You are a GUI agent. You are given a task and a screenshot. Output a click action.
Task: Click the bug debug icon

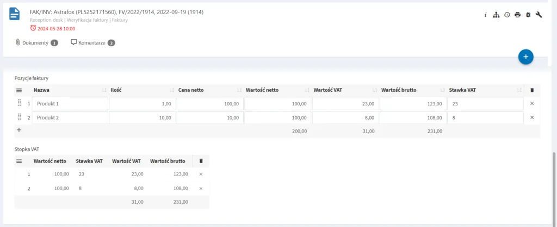pyautogui.click(x=528, y=15)
